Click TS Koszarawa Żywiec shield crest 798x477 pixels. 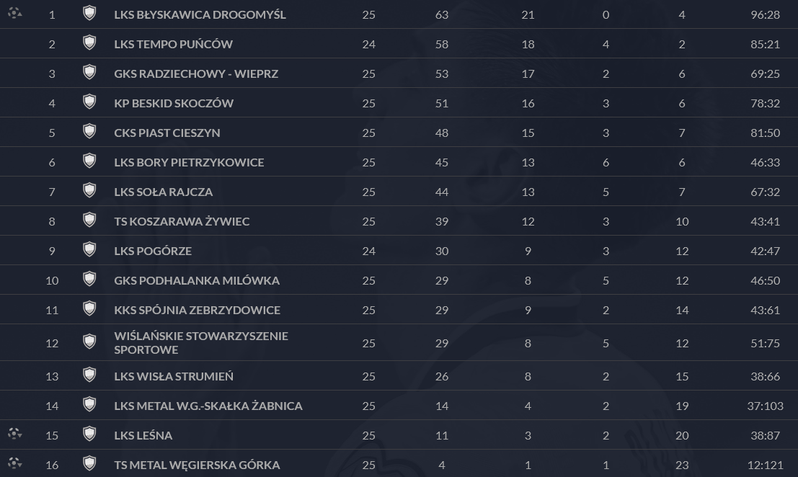89,220
